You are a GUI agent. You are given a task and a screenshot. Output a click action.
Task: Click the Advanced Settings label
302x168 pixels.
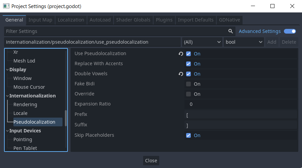point(260,31)
